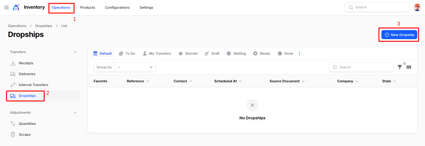Open Quantities in the sidebar

click(44, 124)
